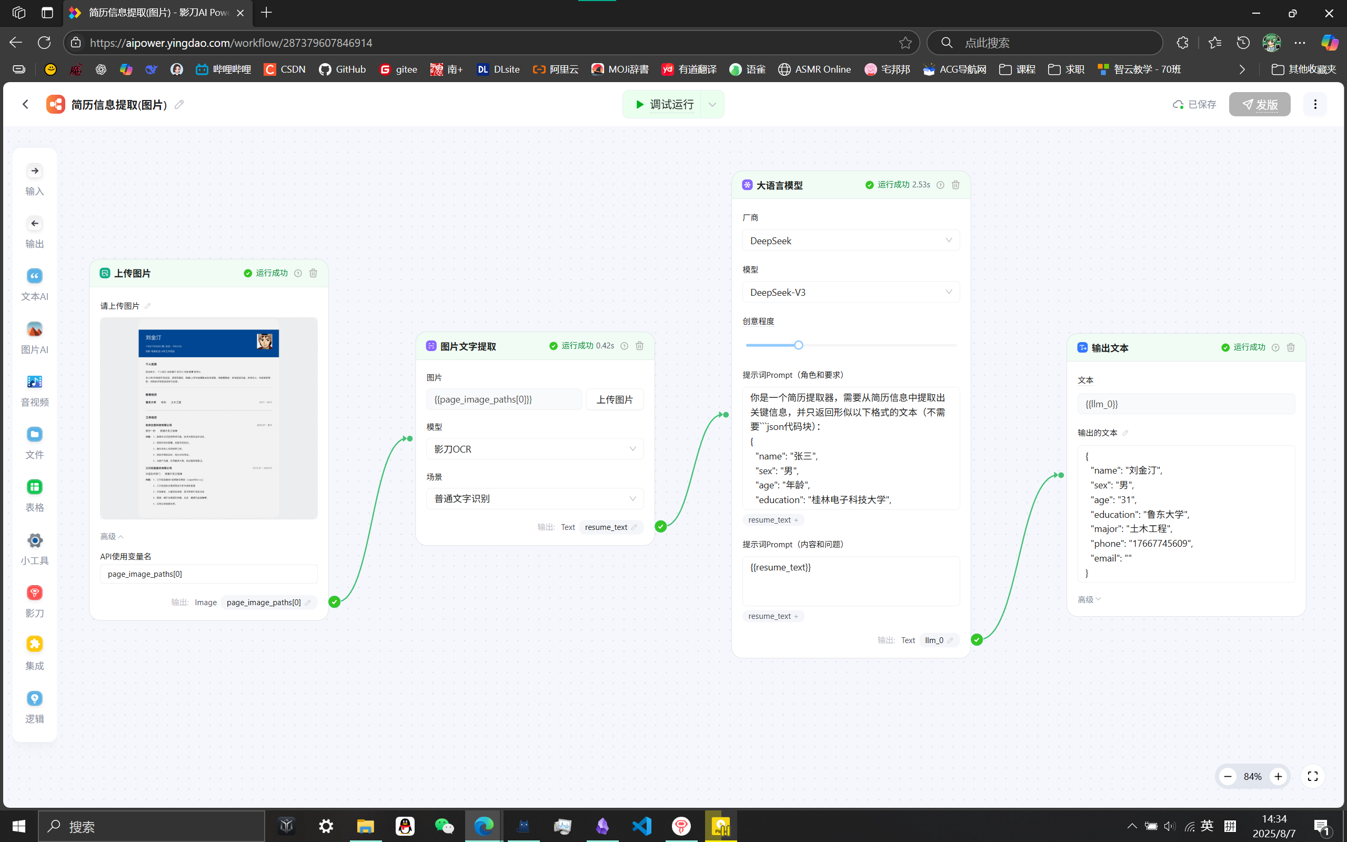Open the 小工具 sidebar category
Viewport: 1347px width, 842px height.
click(35, 549)
